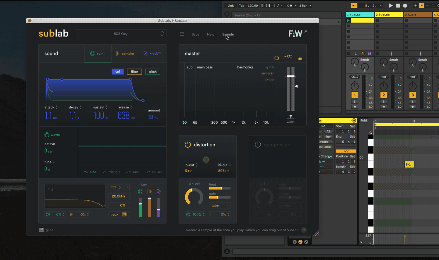Screen dimensions: 439x260
Task: Switch to x-sub sound tab
Action: 152,53
